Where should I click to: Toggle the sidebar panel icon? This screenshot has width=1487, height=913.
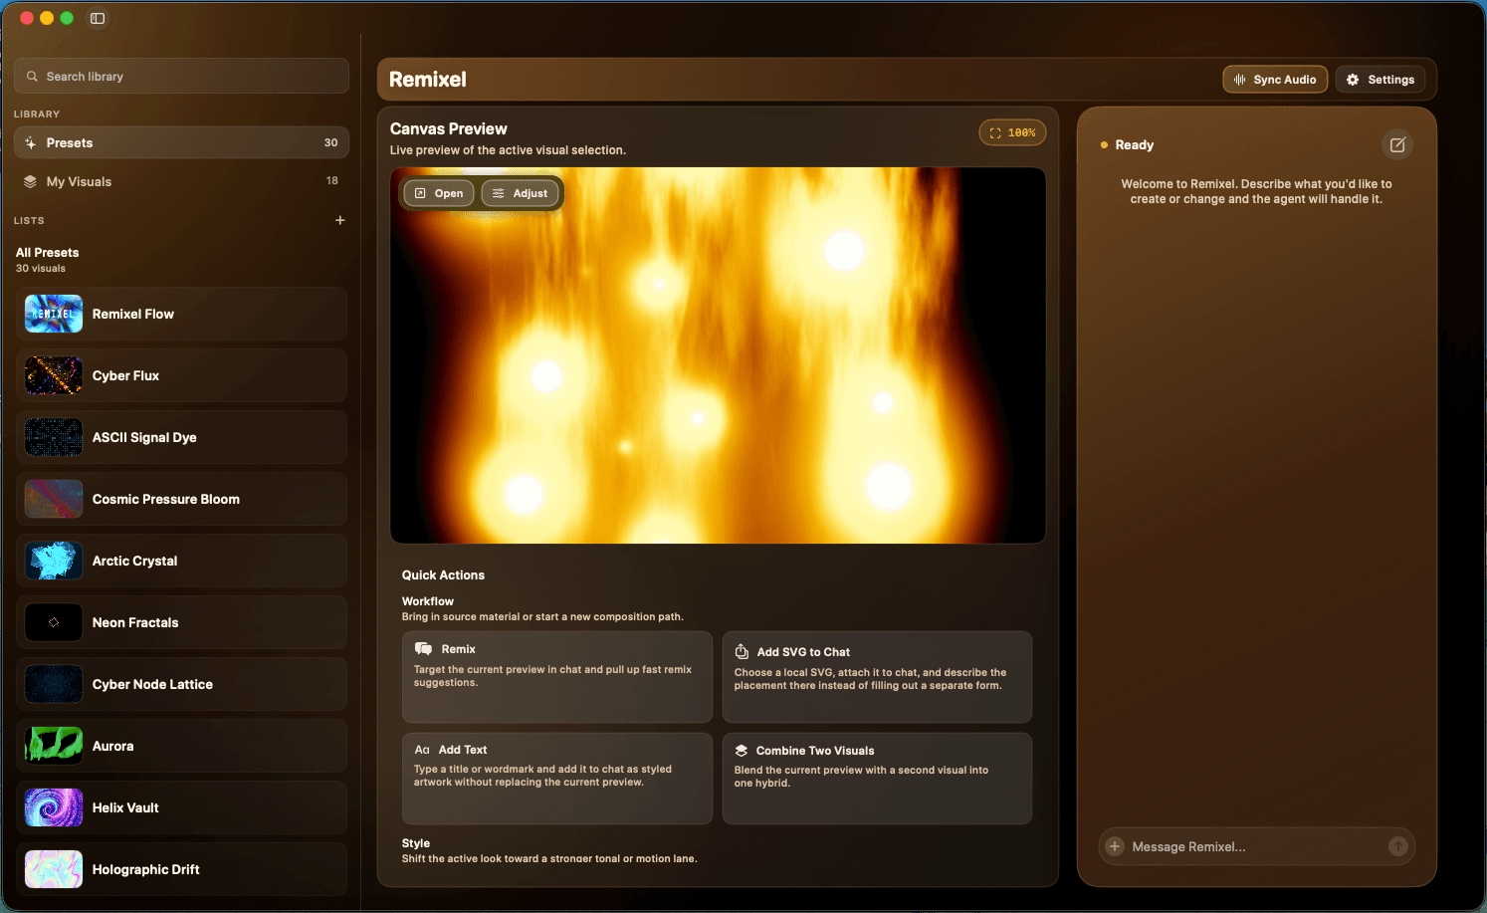click(x=98, y=18)
